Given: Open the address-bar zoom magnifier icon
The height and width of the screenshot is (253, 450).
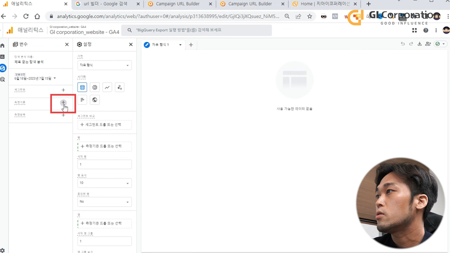Looking at the screenshot, I should 287,16.
